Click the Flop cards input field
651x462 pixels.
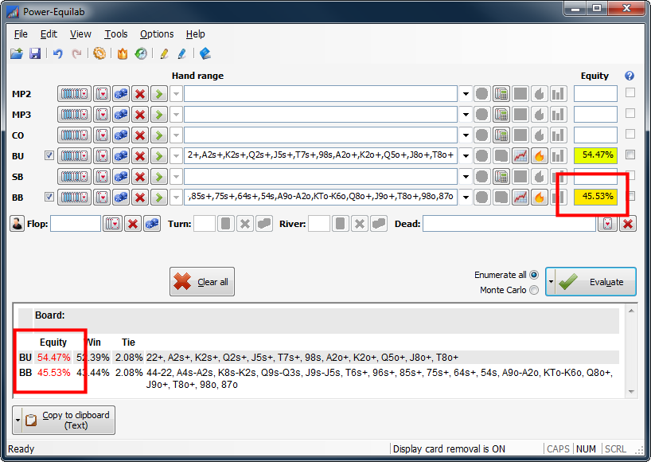click(76, 224)
